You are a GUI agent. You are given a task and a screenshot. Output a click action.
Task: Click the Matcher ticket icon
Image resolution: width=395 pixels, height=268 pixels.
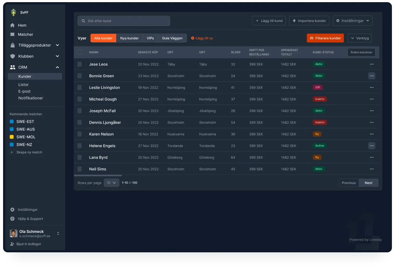tap(12, 34)
